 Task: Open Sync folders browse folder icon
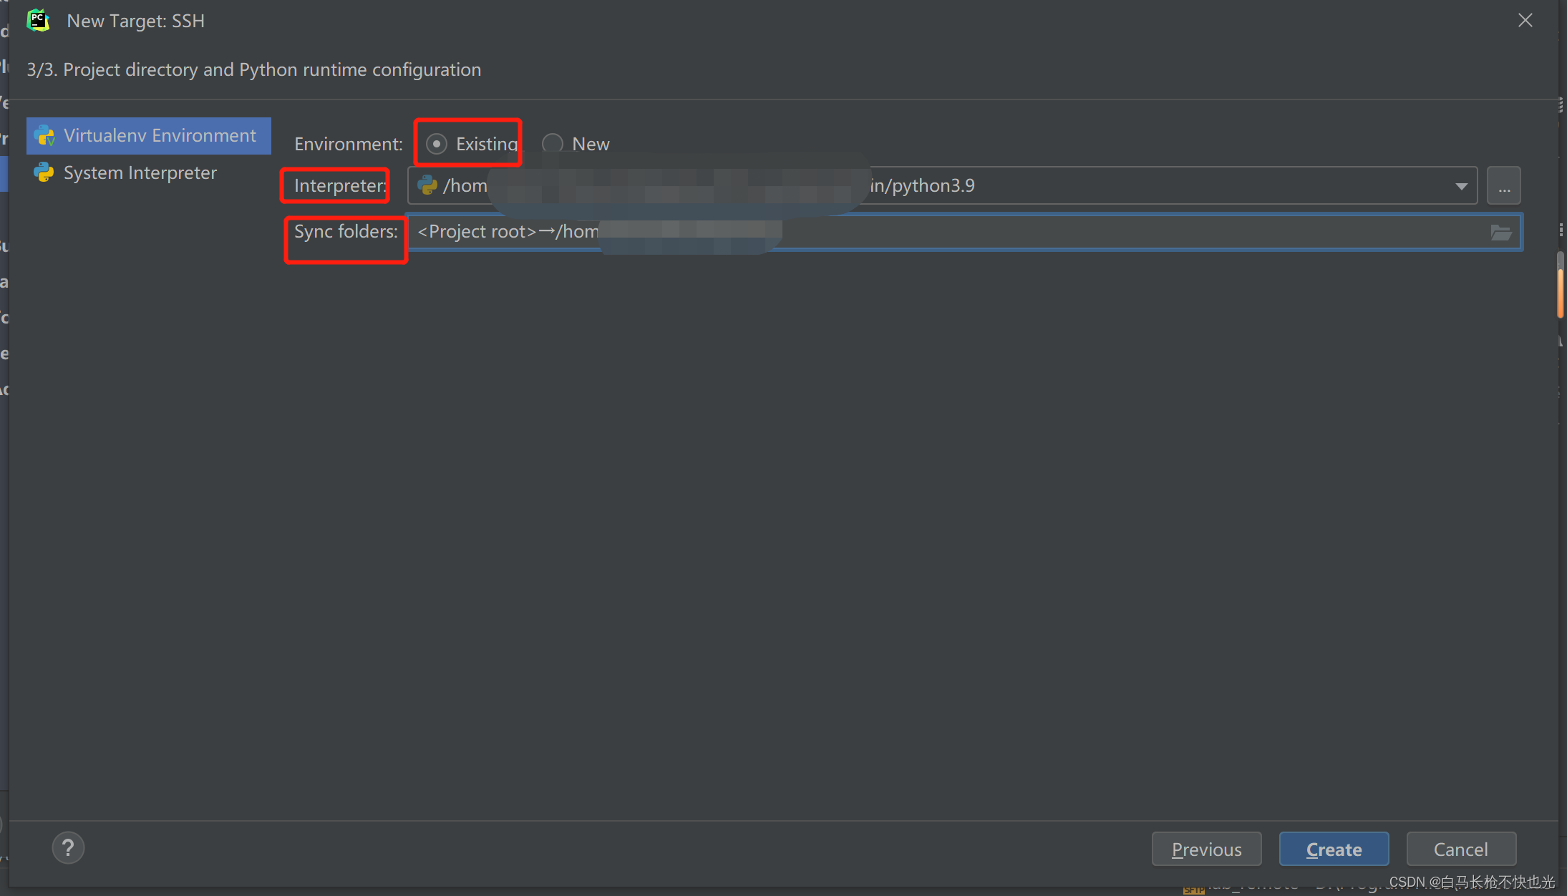tap(1500, 232)
